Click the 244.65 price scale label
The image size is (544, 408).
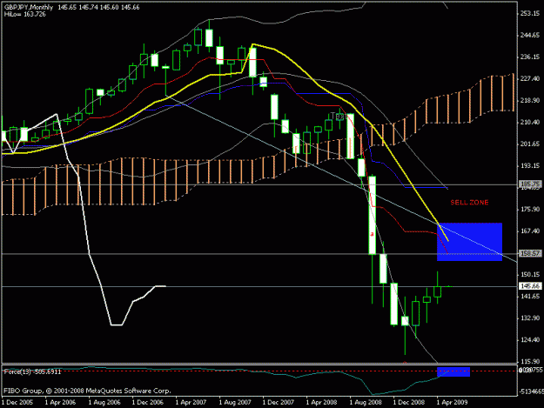(530, 36)
